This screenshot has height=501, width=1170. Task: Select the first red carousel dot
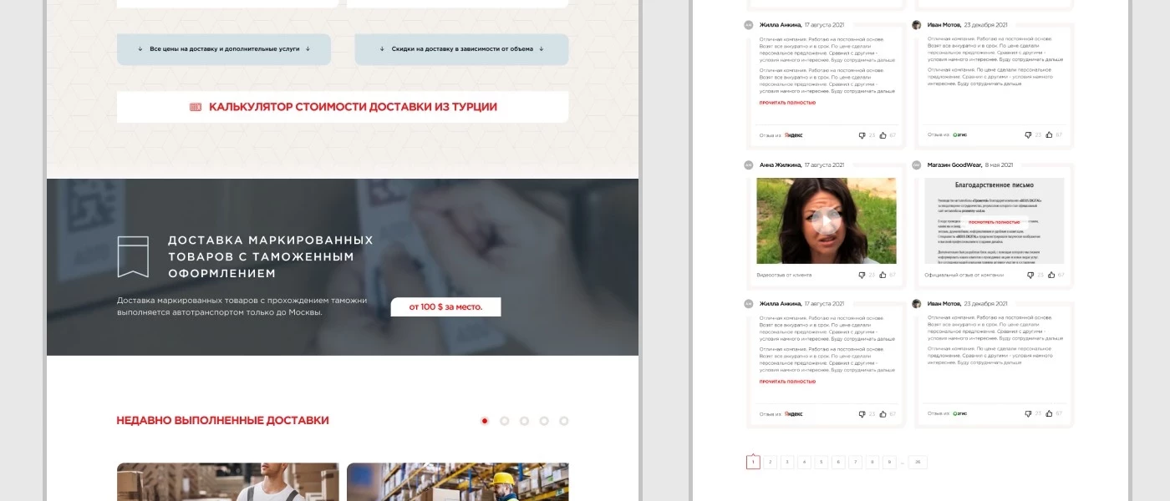coord(485,421)
